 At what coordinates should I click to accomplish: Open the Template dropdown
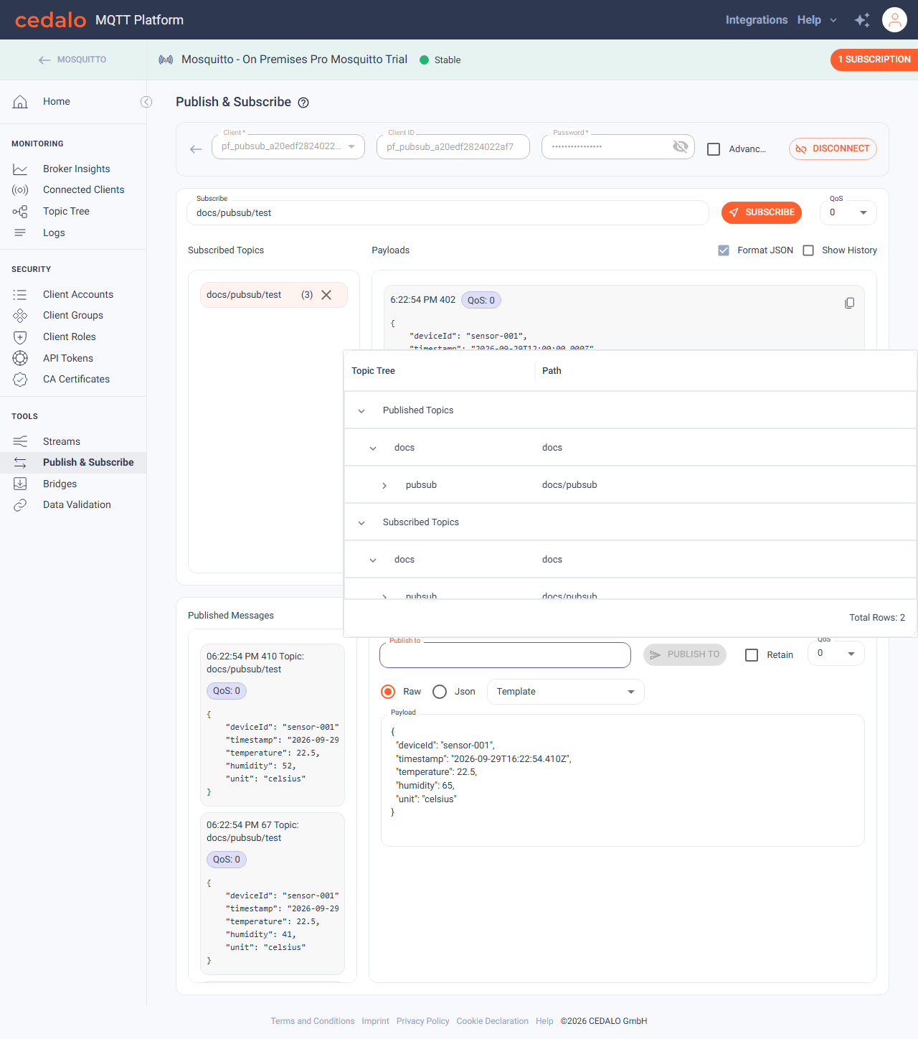tap(566, 692)
